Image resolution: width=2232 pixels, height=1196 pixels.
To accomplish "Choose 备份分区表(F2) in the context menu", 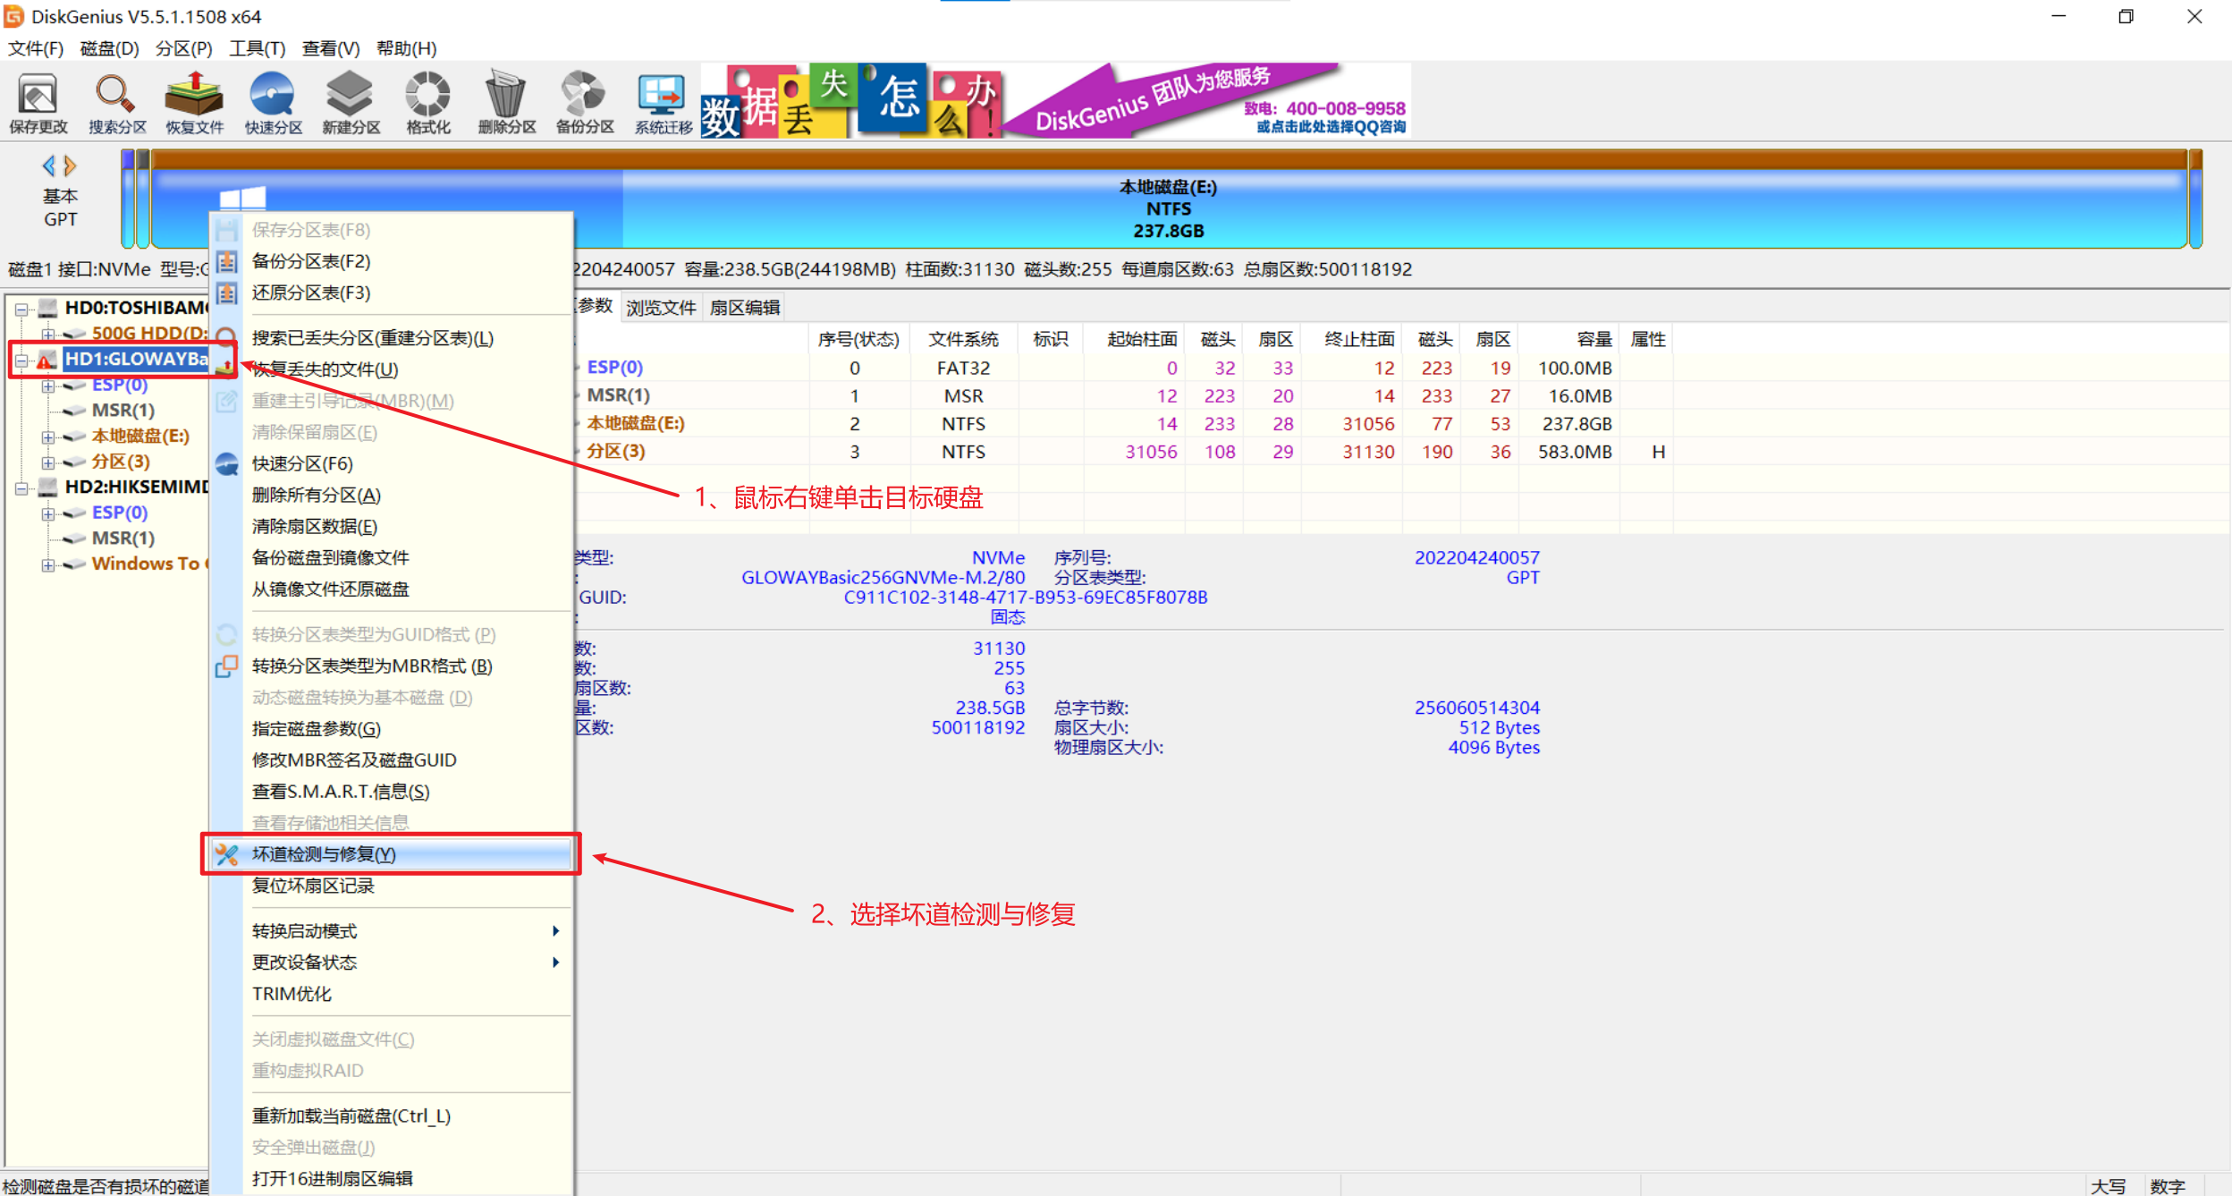I will (x=309, y=260).
